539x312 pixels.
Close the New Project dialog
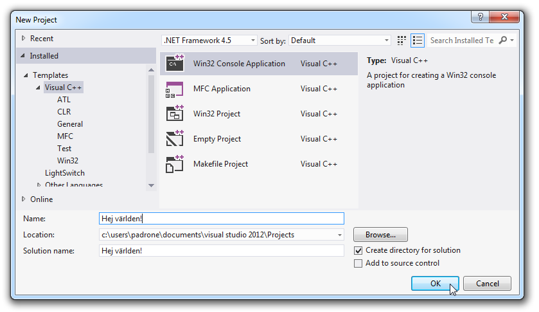pyautogui.click(x=504, y=17)
